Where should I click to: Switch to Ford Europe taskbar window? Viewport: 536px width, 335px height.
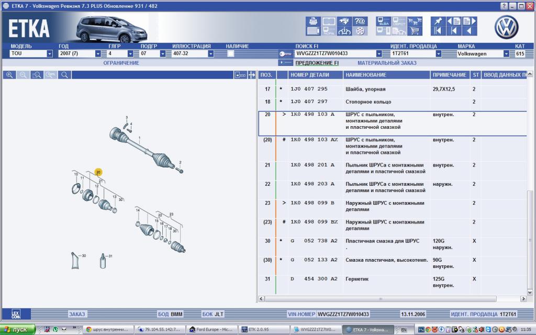(211, 330)
